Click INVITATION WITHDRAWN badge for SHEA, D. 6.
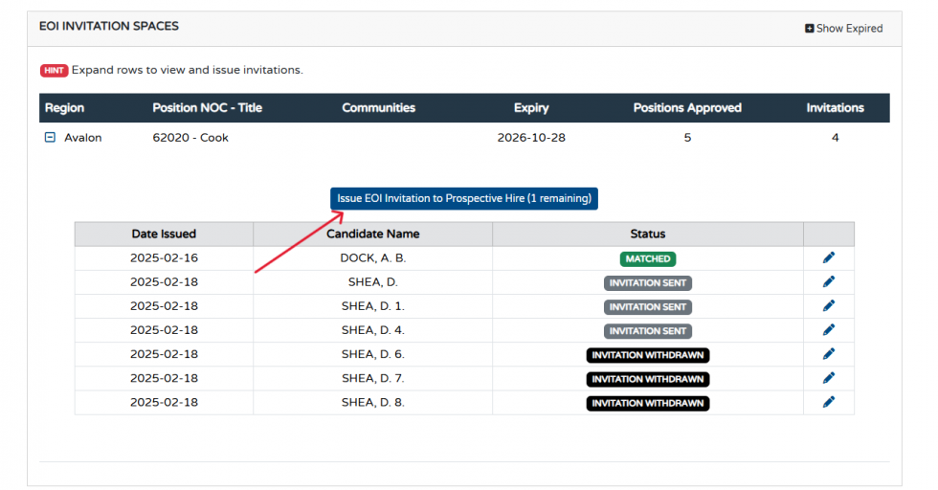938x490 pixels. (x=648, y=355)
